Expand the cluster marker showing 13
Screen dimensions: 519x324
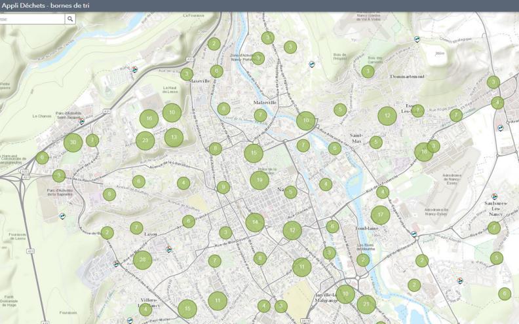click(x=174, y=137)
